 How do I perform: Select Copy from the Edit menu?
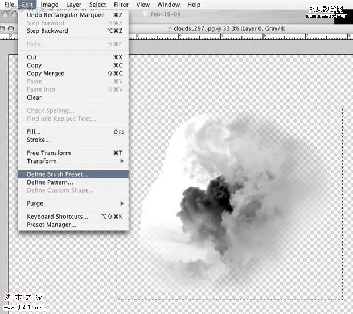(x=73, y=66)
